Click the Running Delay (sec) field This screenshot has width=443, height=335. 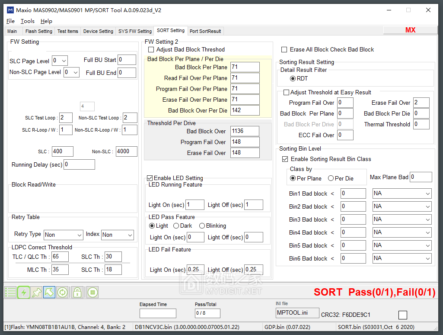tap(80, 164)
